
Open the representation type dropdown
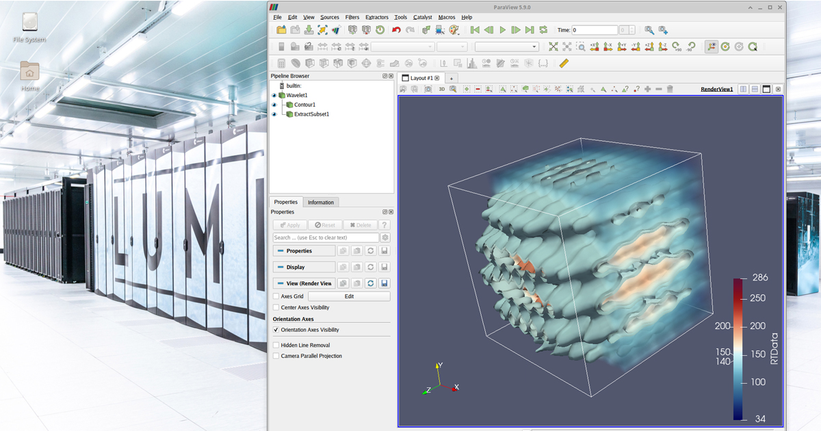tap(506, 47)
